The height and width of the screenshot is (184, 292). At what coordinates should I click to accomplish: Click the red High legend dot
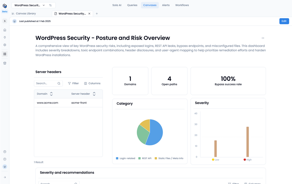[245, 159]
